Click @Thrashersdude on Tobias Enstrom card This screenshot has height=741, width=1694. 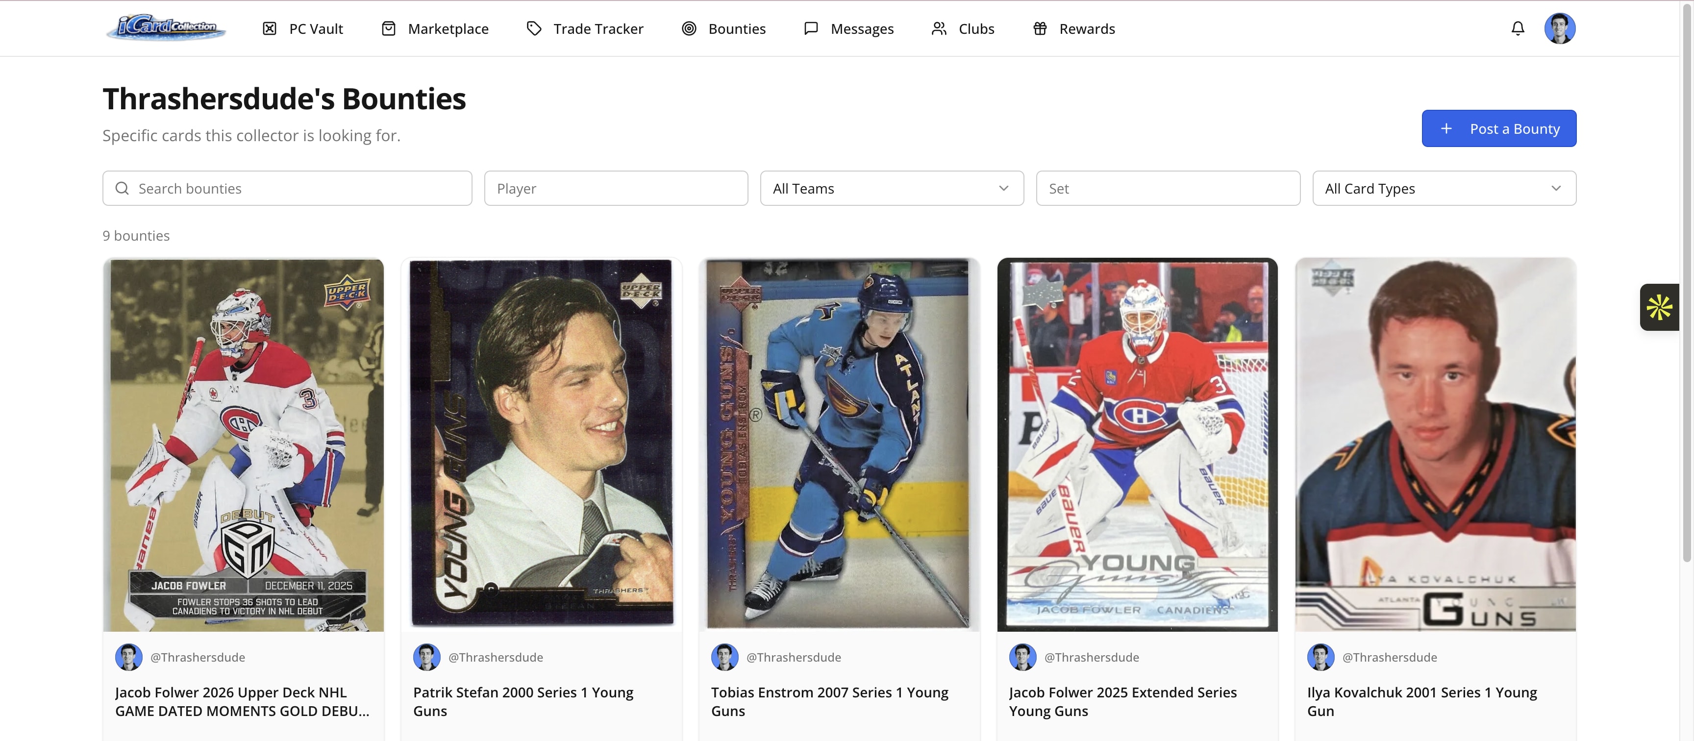pos(794,658)
